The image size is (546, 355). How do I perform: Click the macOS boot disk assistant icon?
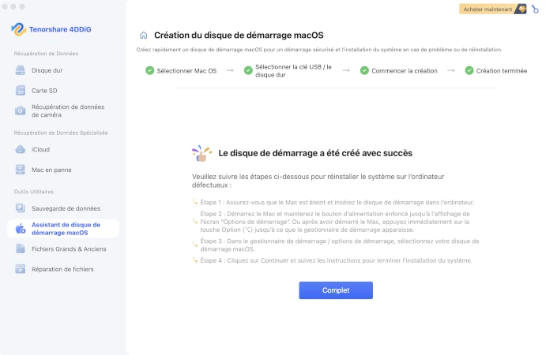pyautogui.click(x=21, y=229)
